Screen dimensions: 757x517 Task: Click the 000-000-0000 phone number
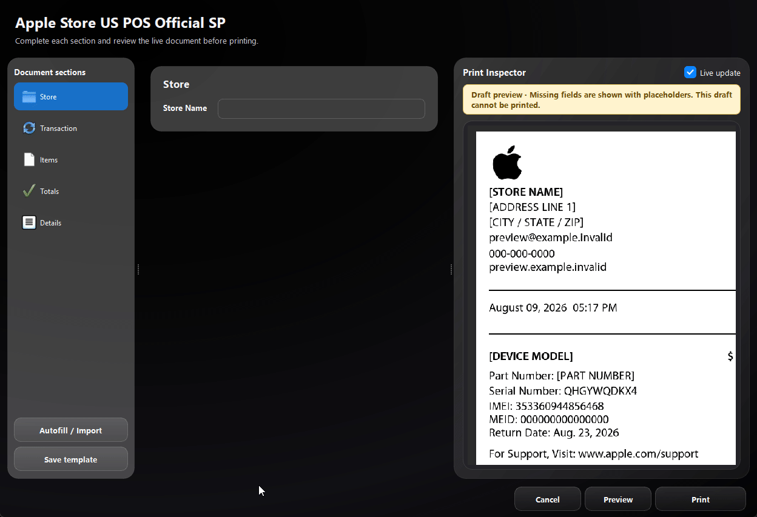pos(522,253)
